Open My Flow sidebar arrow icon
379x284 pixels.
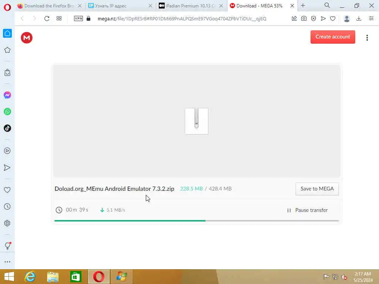[7, 168]
